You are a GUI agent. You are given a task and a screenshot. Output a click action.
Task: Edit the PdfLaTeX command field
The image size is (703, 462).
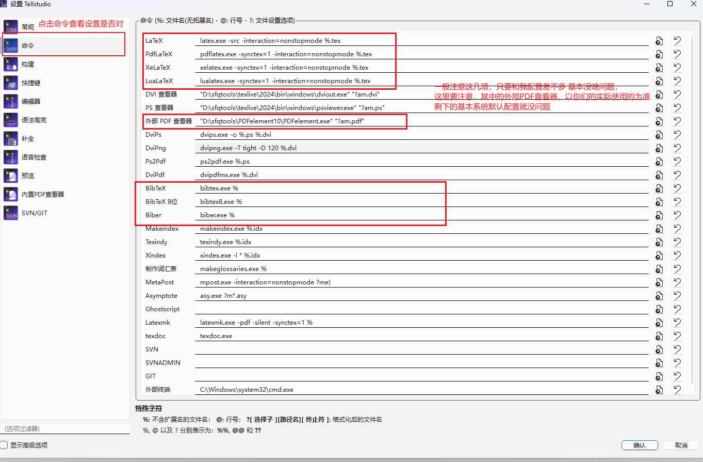[422, 54]
